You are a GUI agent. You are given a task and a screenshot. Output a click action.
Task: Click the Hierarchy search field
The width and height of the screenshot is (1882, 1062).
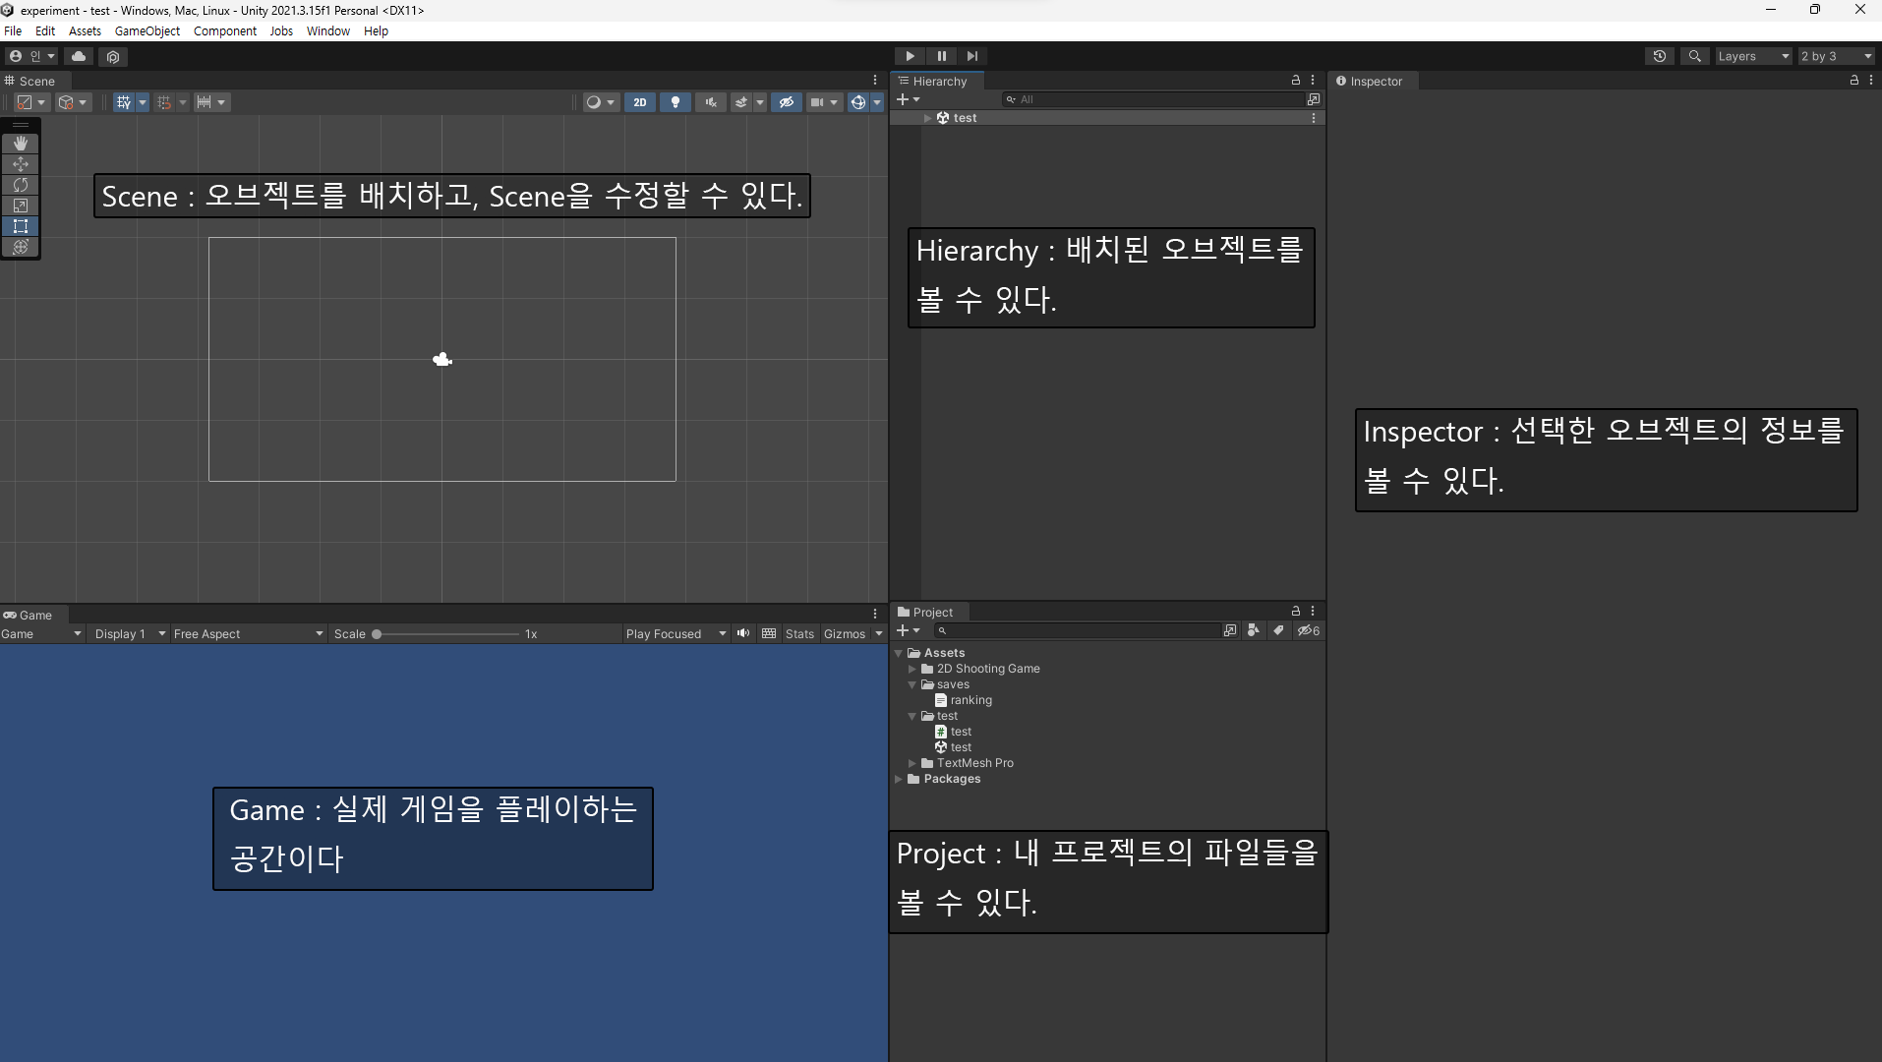click(1152, 99)
